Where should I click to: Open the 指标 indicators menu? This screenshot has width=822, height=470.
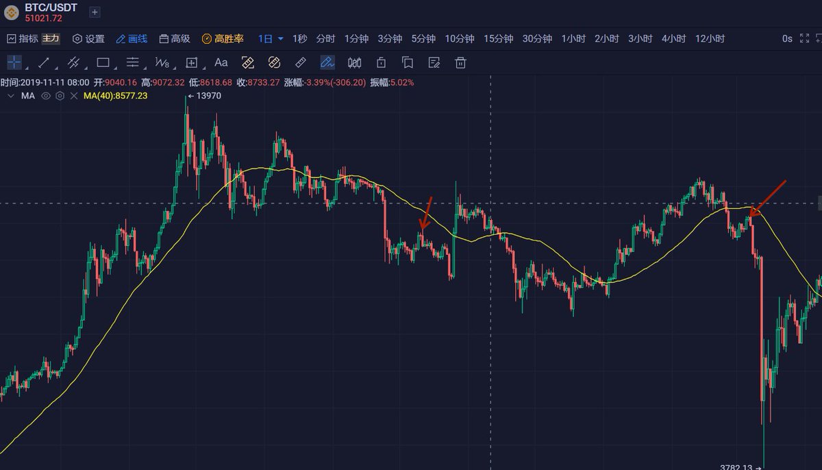pos(23,39)
